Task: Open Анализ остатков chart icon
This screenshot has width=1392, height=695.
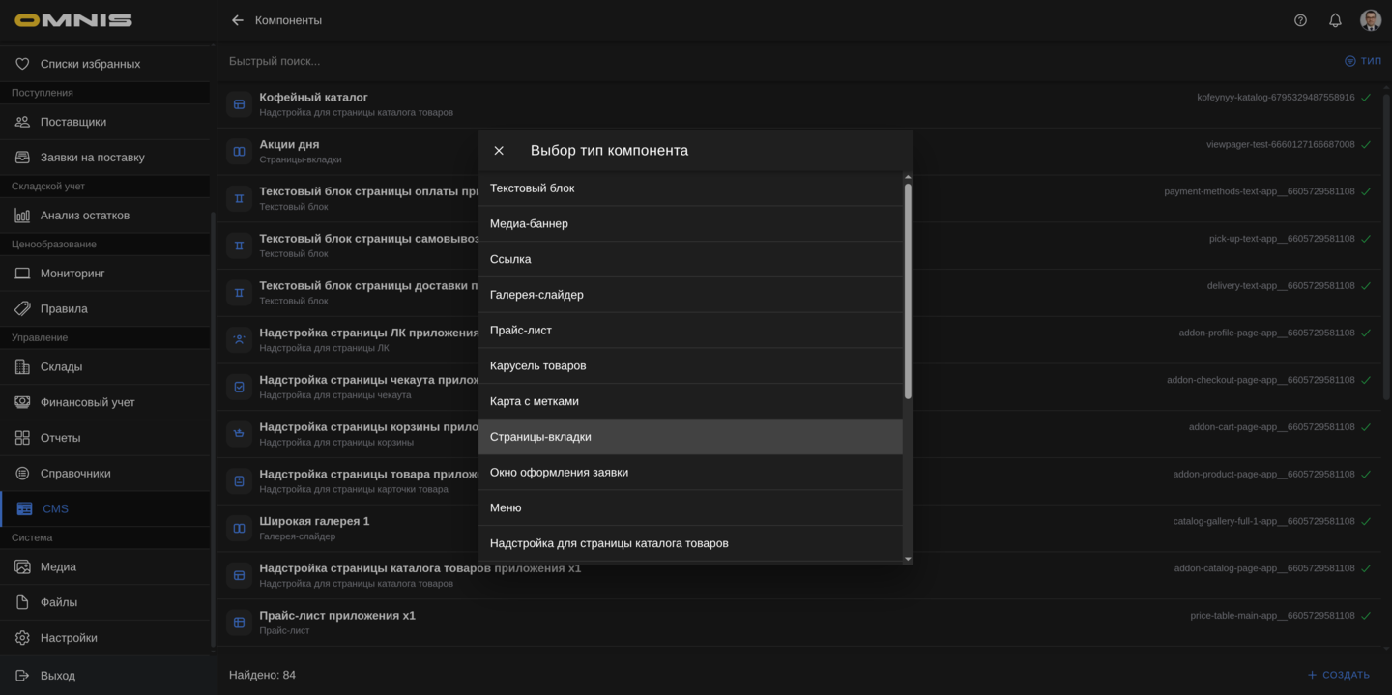Action: click(x=22, y=216)
